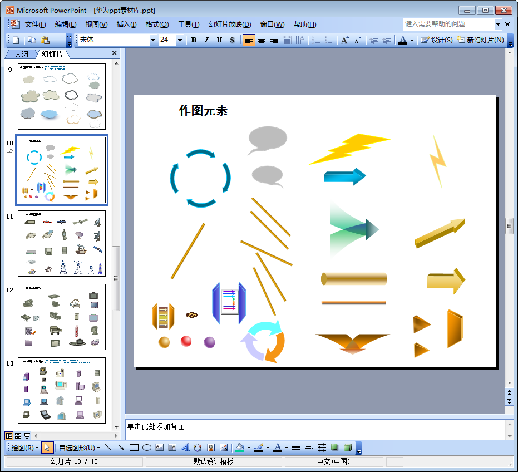Open line color dropdown arrow
Image resolution: width=518 pixels, height=472 pixels.
(x=268, y=448)
